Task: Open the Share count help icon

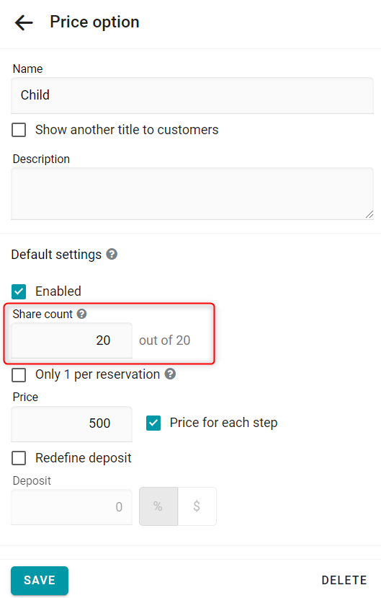Action: [81, 314]
